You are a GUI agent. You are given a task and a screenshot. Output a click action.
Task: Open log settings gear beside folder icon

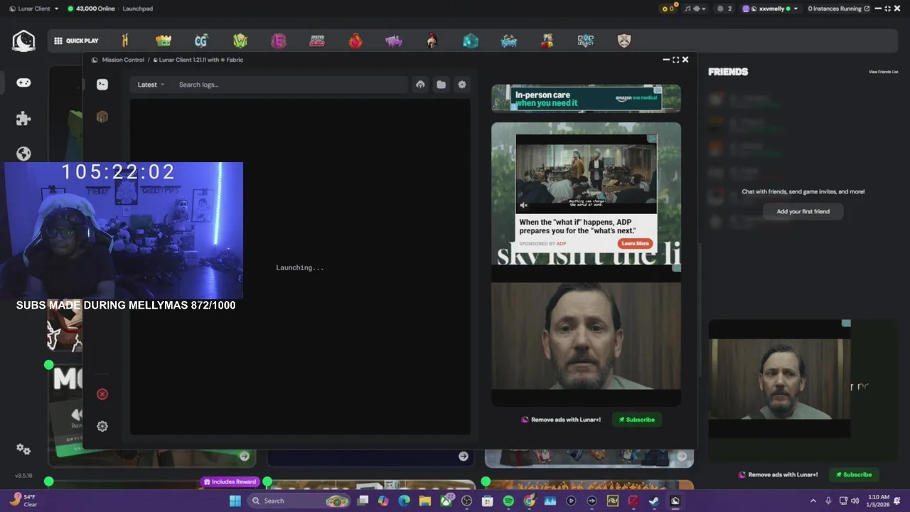462,85
